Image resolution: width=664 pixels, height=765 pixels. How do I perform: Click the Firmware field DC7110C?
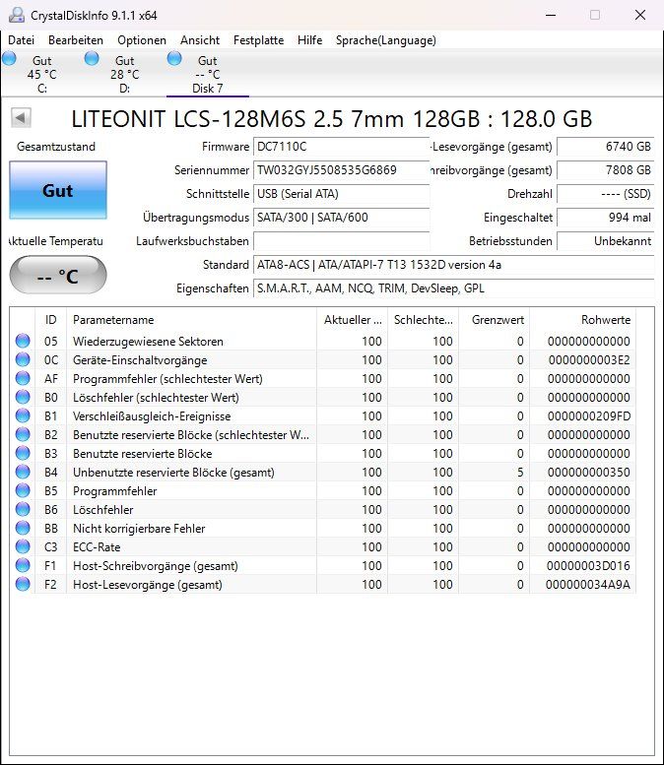tap(341, 147)
